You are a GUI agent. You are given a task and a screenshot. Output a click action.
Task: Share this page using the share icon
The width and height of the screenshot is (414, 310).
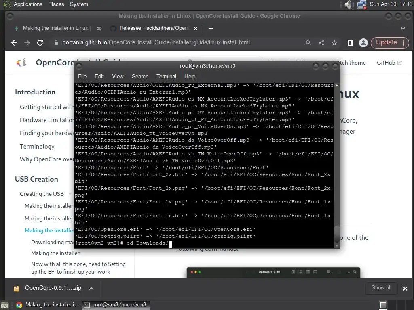pos(321,43)
